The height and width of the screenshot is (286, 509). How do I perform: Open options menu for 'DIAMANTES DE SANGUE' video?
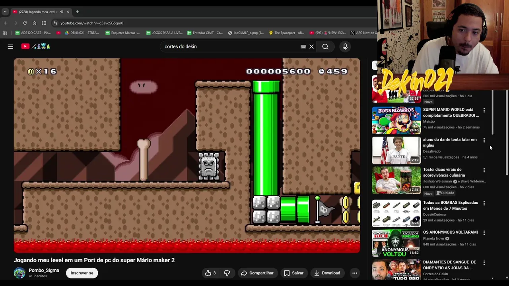point(484,263)
